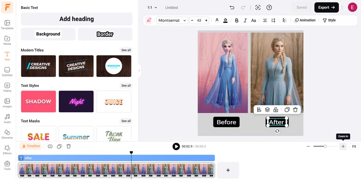See all Modern Titles
Viewport: 361px width, 183px height.
point(126,50)
